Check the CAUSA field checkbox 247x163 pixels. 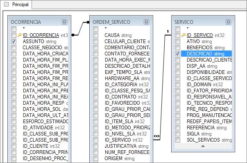tap(95, 35)
